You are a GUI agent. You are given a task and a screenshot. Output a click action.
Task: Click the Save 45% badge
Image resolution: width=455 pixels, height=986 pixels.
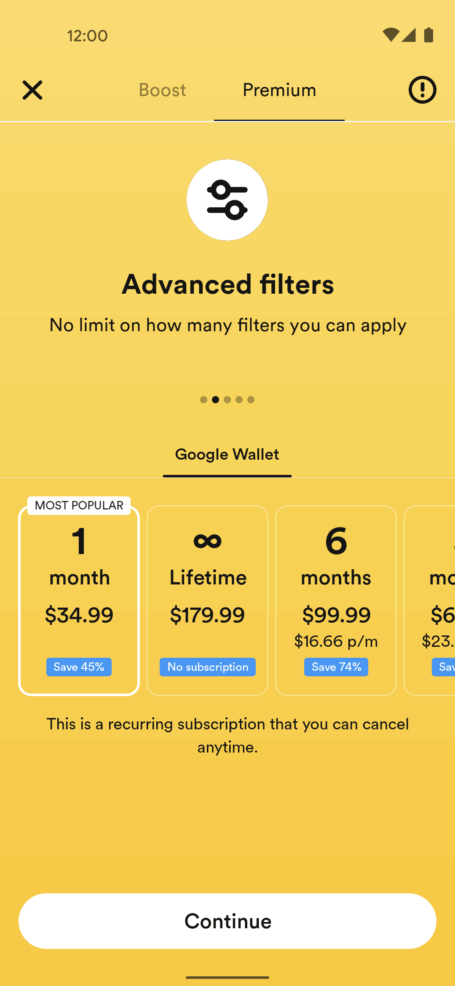click(x=79, y=667)
